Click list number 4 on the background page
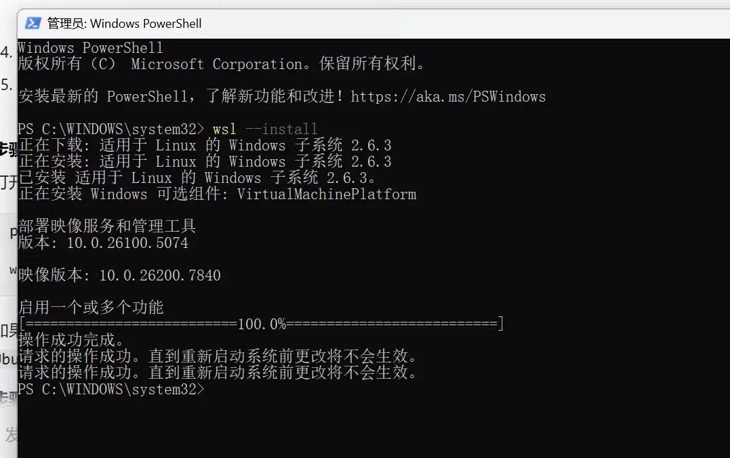Image resolution: width=730 pixels, height=458 pixels. (x=6, y=51)
